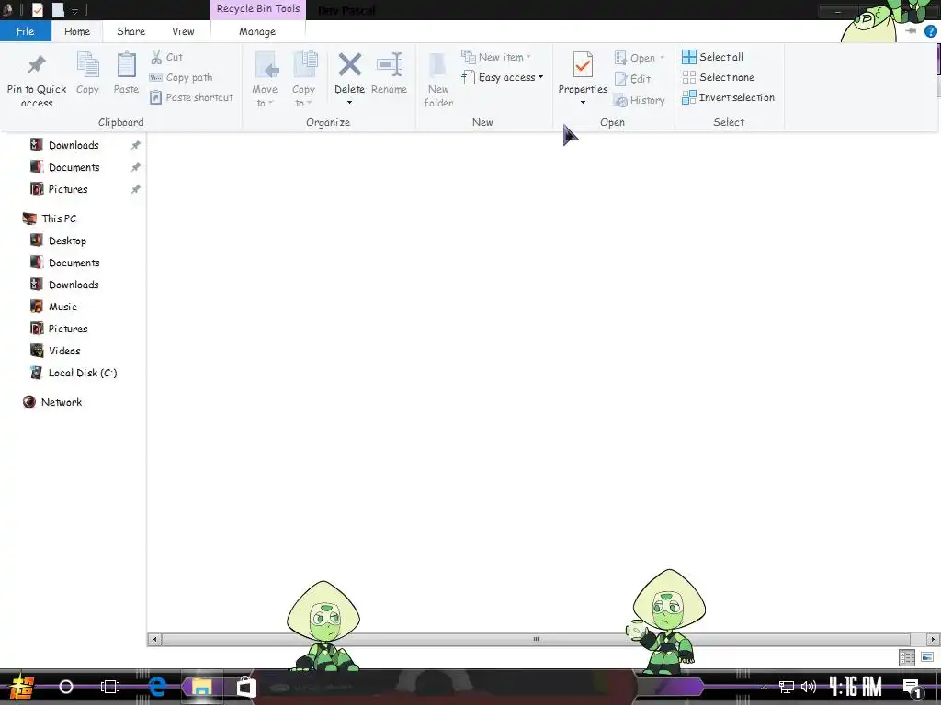Click the horizontal scrollbar thumb
941x705 pixels.
coord(536,639)
